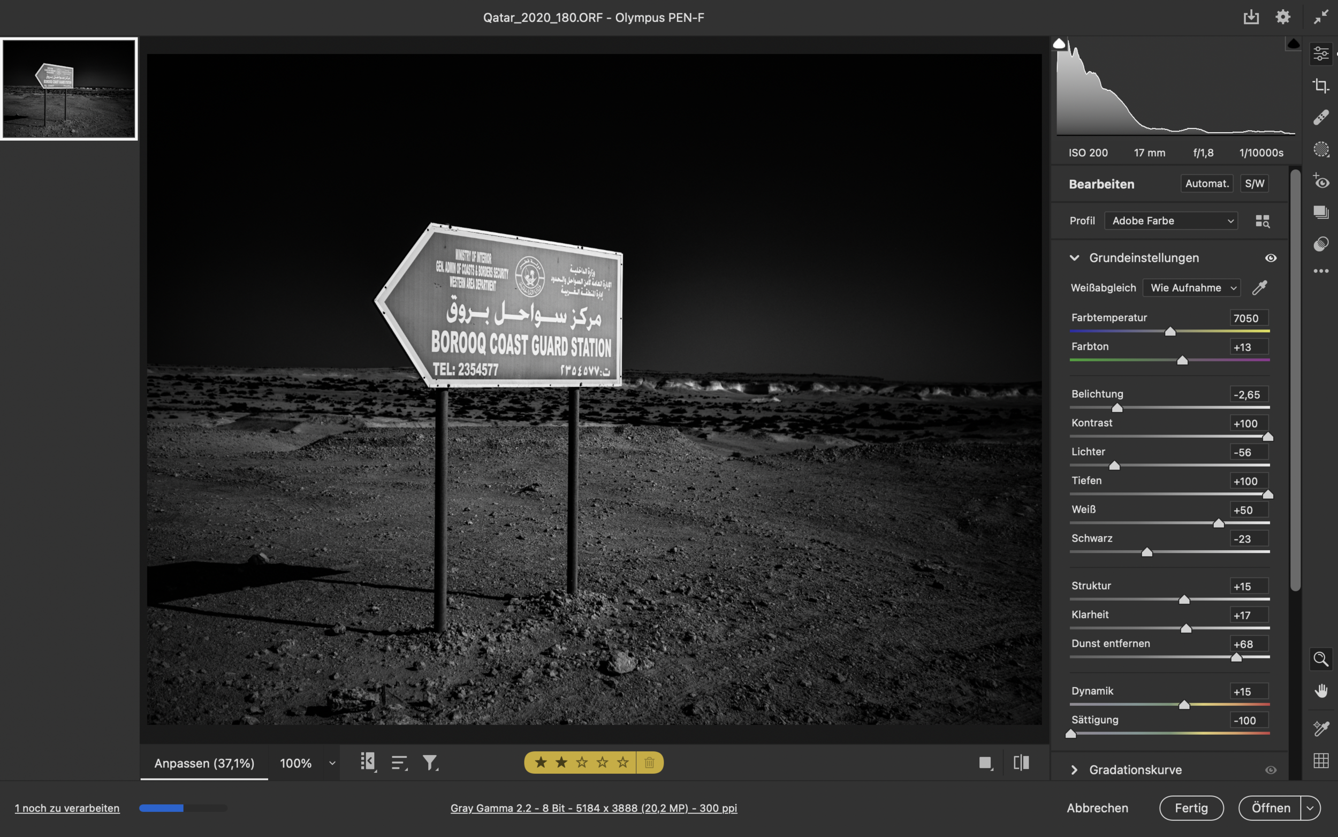Image resolution: width=1338 pixels, height=837 pixels.
Task: Pick the White Balance eyedropper
Action: (1259, 288)
